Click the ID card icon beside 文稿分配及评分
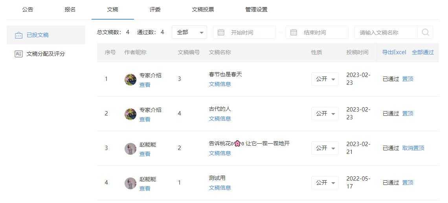 coord(18,54)
